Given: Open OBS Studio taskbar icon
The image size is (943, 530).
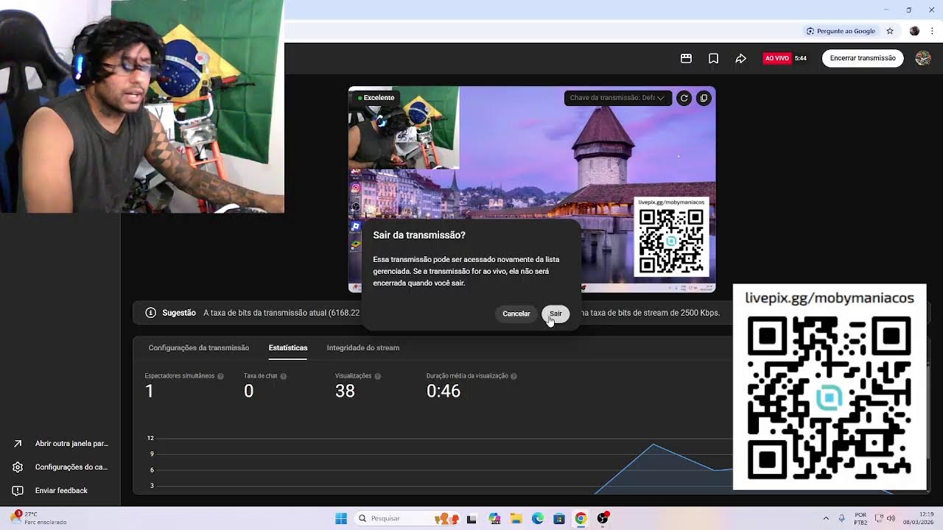Looking at the screenshot, I should coord(603,518).
